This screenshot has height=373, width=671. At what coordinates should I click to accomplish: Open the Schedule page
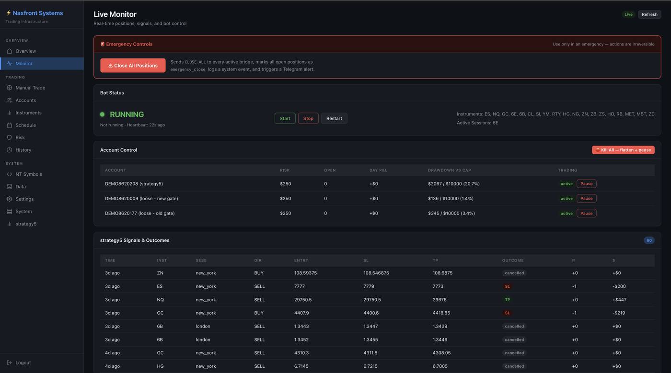pos(42,125)
